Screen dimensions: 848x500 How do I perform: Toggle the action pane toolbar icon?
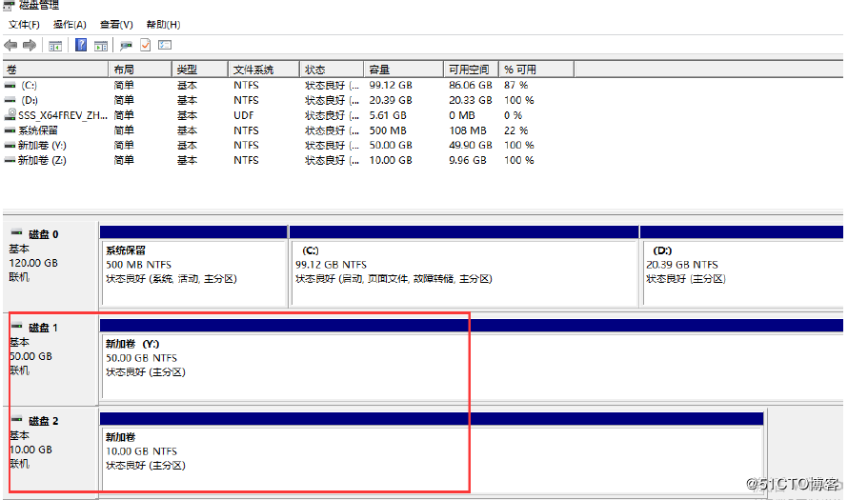(x=101, y=46)
